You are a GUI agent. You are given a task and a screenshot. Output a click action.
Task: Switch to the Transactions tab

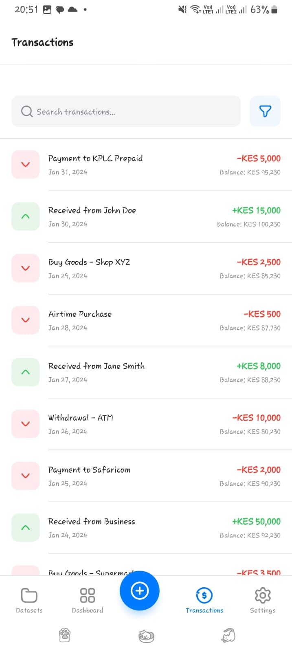tap(204, 599)
